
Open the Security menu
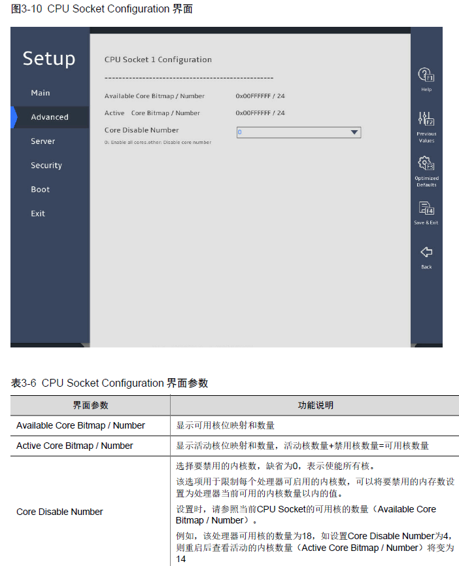pyautogui.click(x=46, y=166)
